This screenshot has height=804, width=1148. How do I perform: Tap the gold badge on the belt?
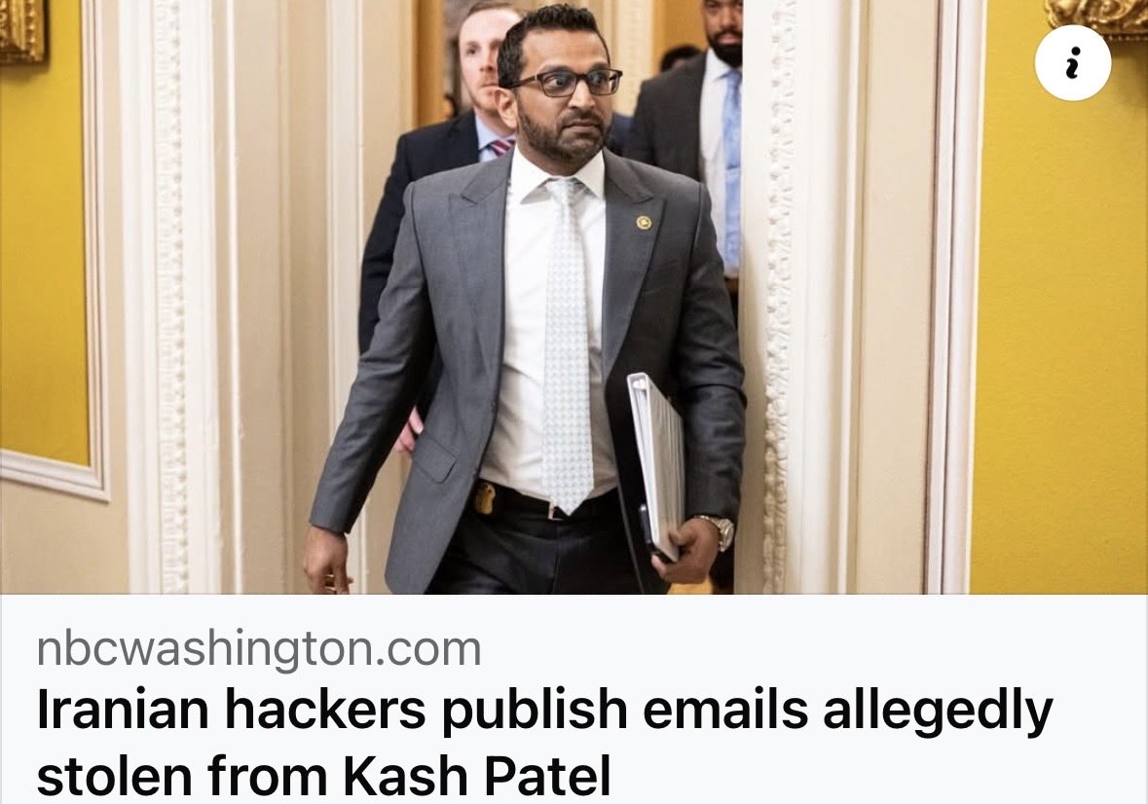484,497
